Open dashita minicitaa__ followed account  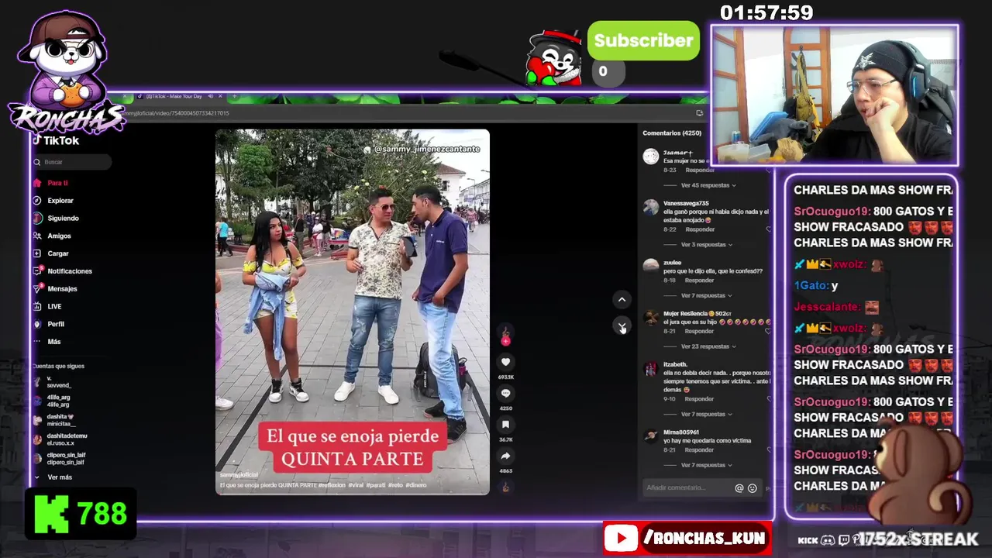pos(54,420)
